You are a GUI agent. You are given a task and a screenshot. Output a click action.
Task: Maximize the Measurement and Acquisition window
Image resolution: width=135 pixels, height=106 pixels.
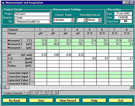(x=128, y=3)
